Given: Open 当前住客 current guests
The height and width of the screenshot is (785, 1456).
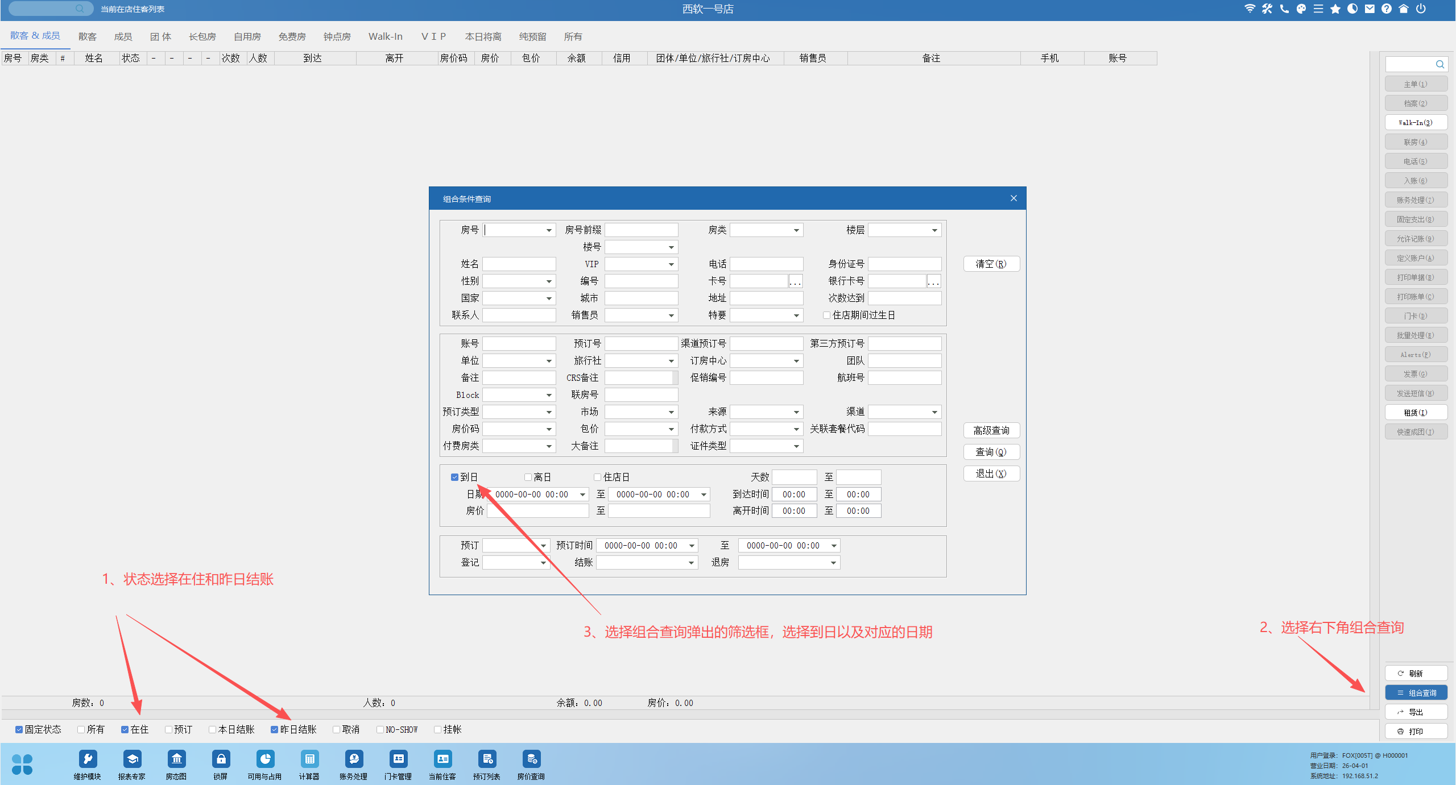Looking at the screenshot, I should [442, 765].
